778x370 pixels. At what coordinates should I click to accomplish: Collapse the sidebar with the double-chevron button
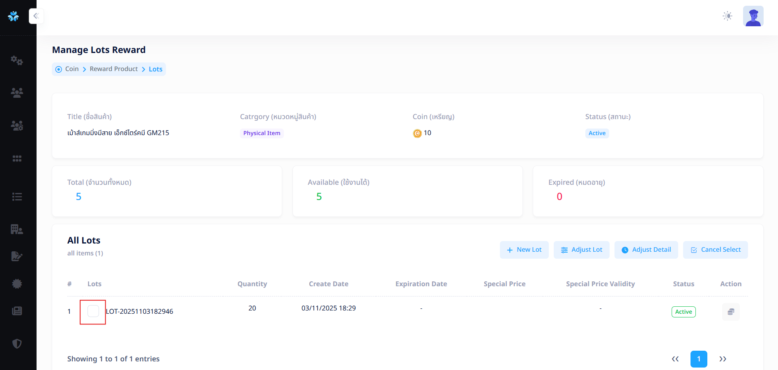(36, 16)
